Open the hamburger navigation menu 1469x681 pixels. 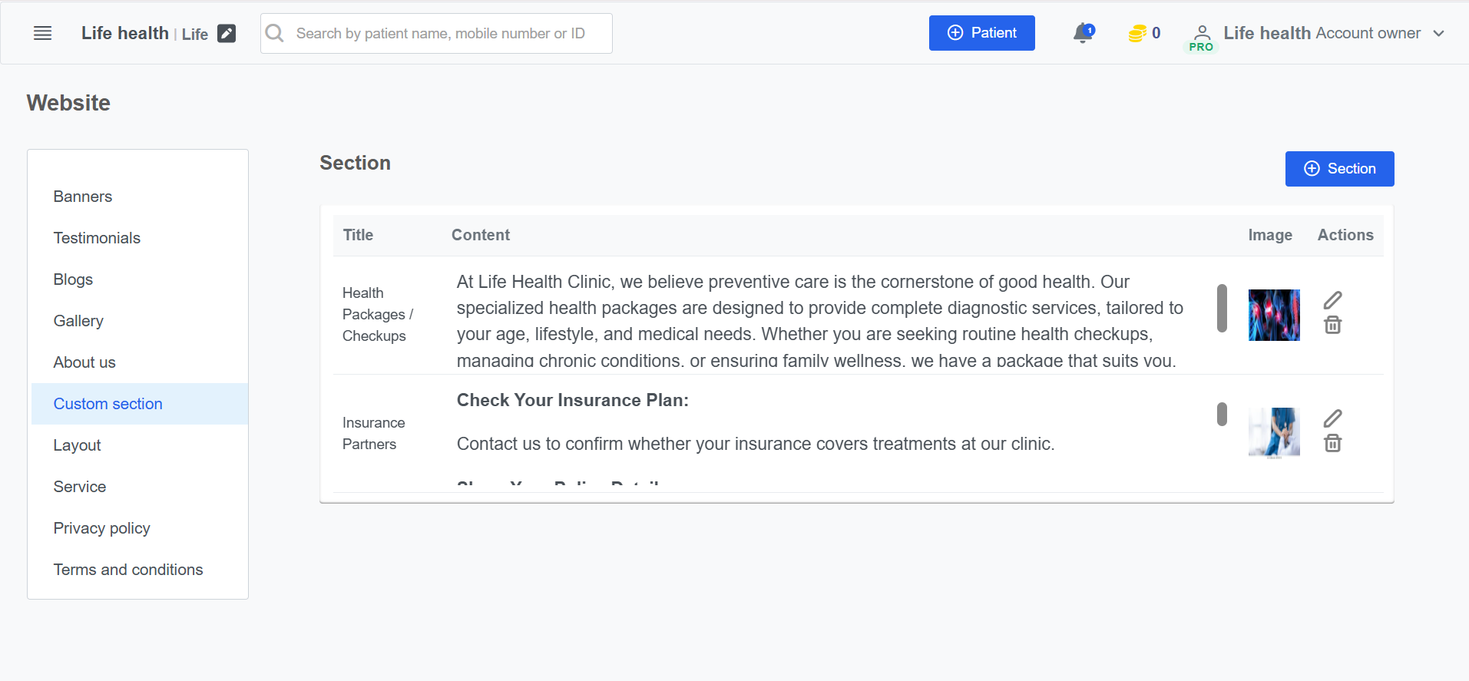42,32
